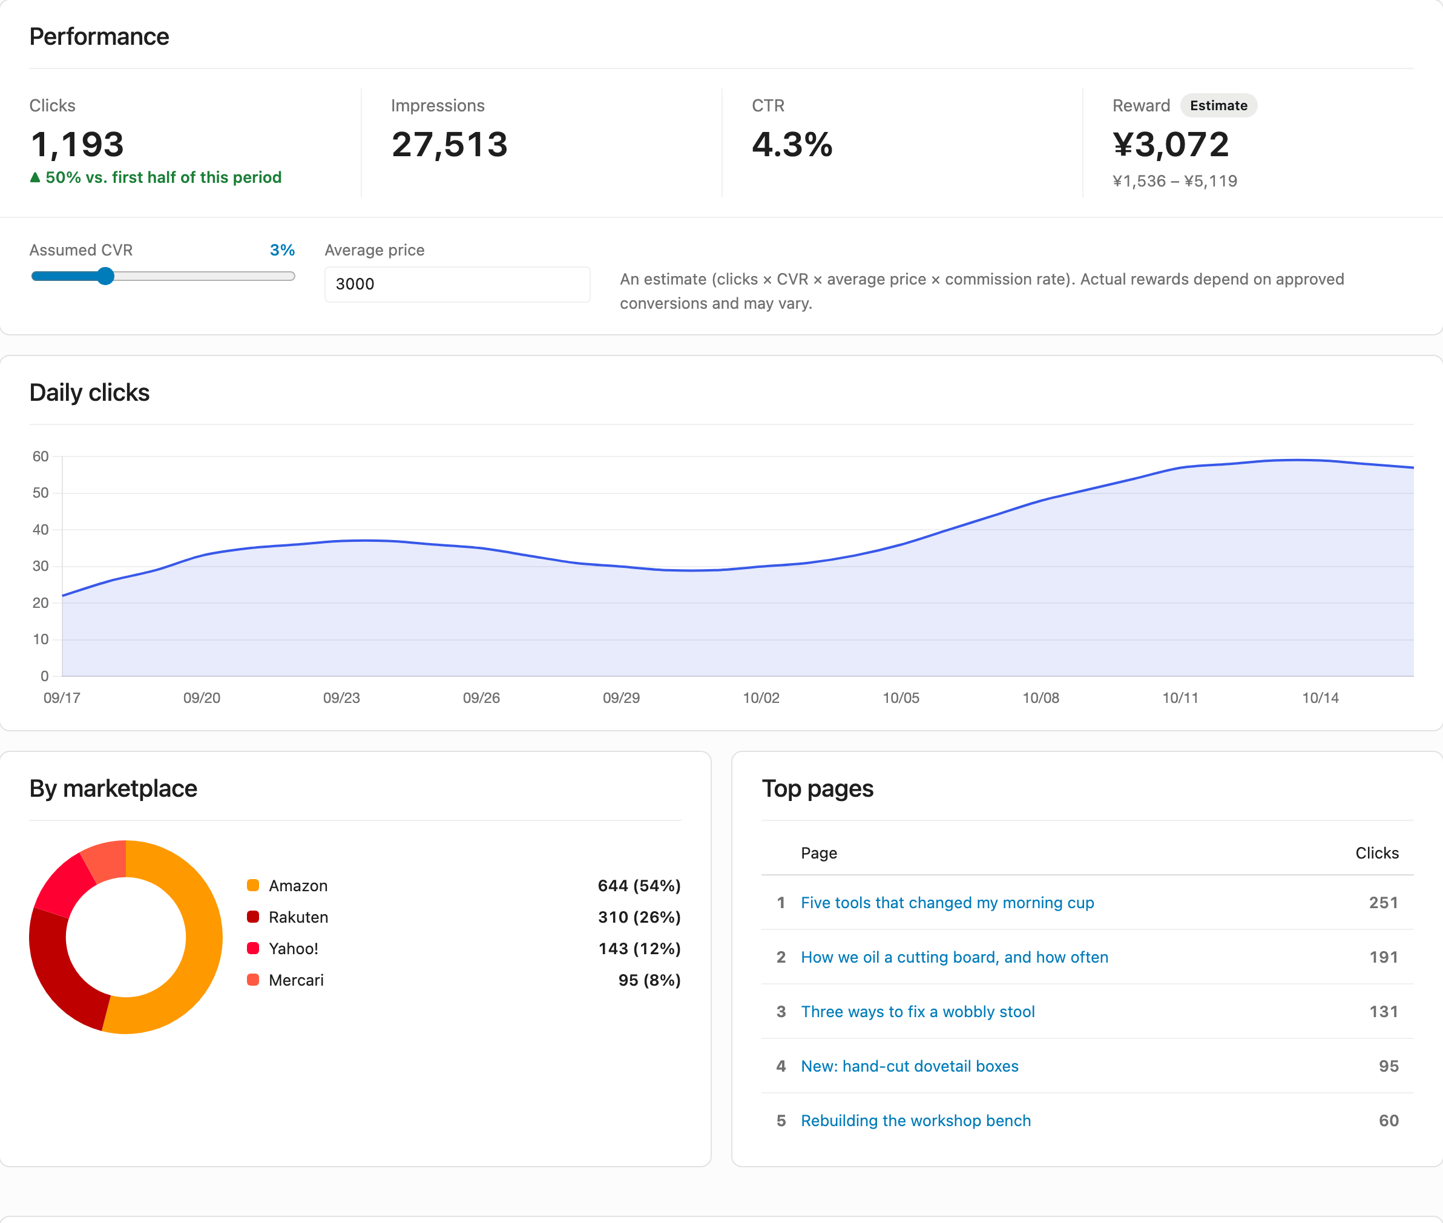The width and height of the screenshot is (1443, 1223).
Task: Click the green up-triangle clicks trend icon
Action: coord(35,177)
